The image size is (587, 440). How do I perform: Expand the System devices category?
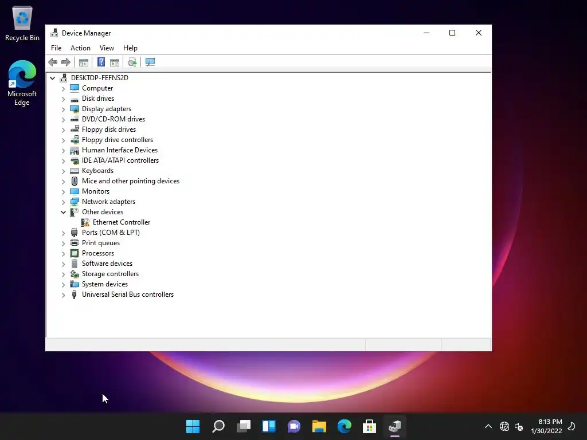(x=63, y=285)
